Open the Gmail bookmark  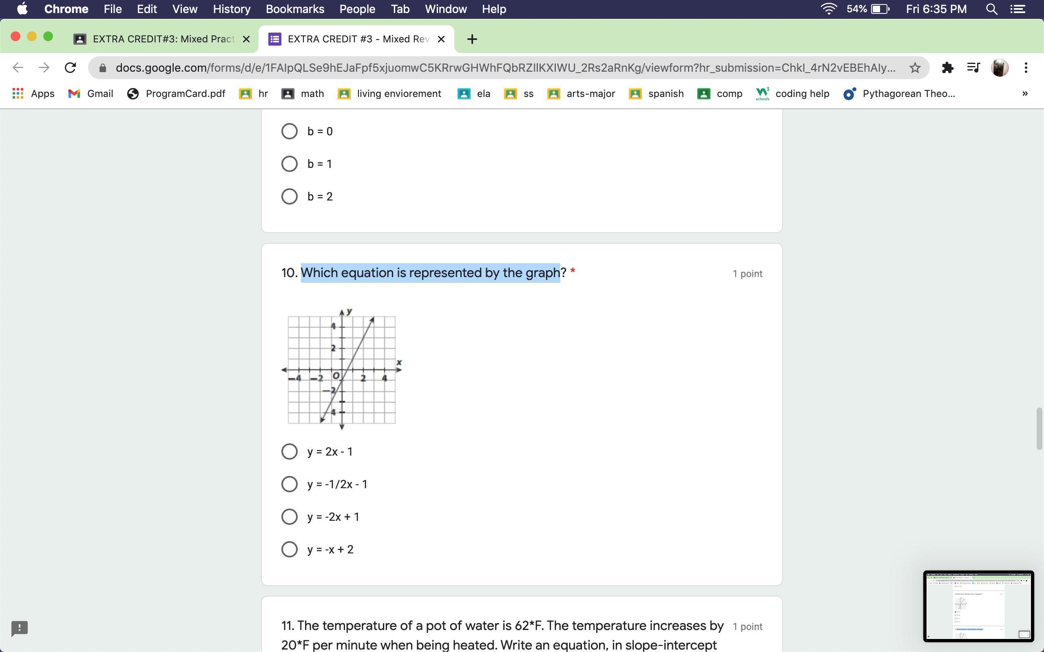tap(91, 94)
